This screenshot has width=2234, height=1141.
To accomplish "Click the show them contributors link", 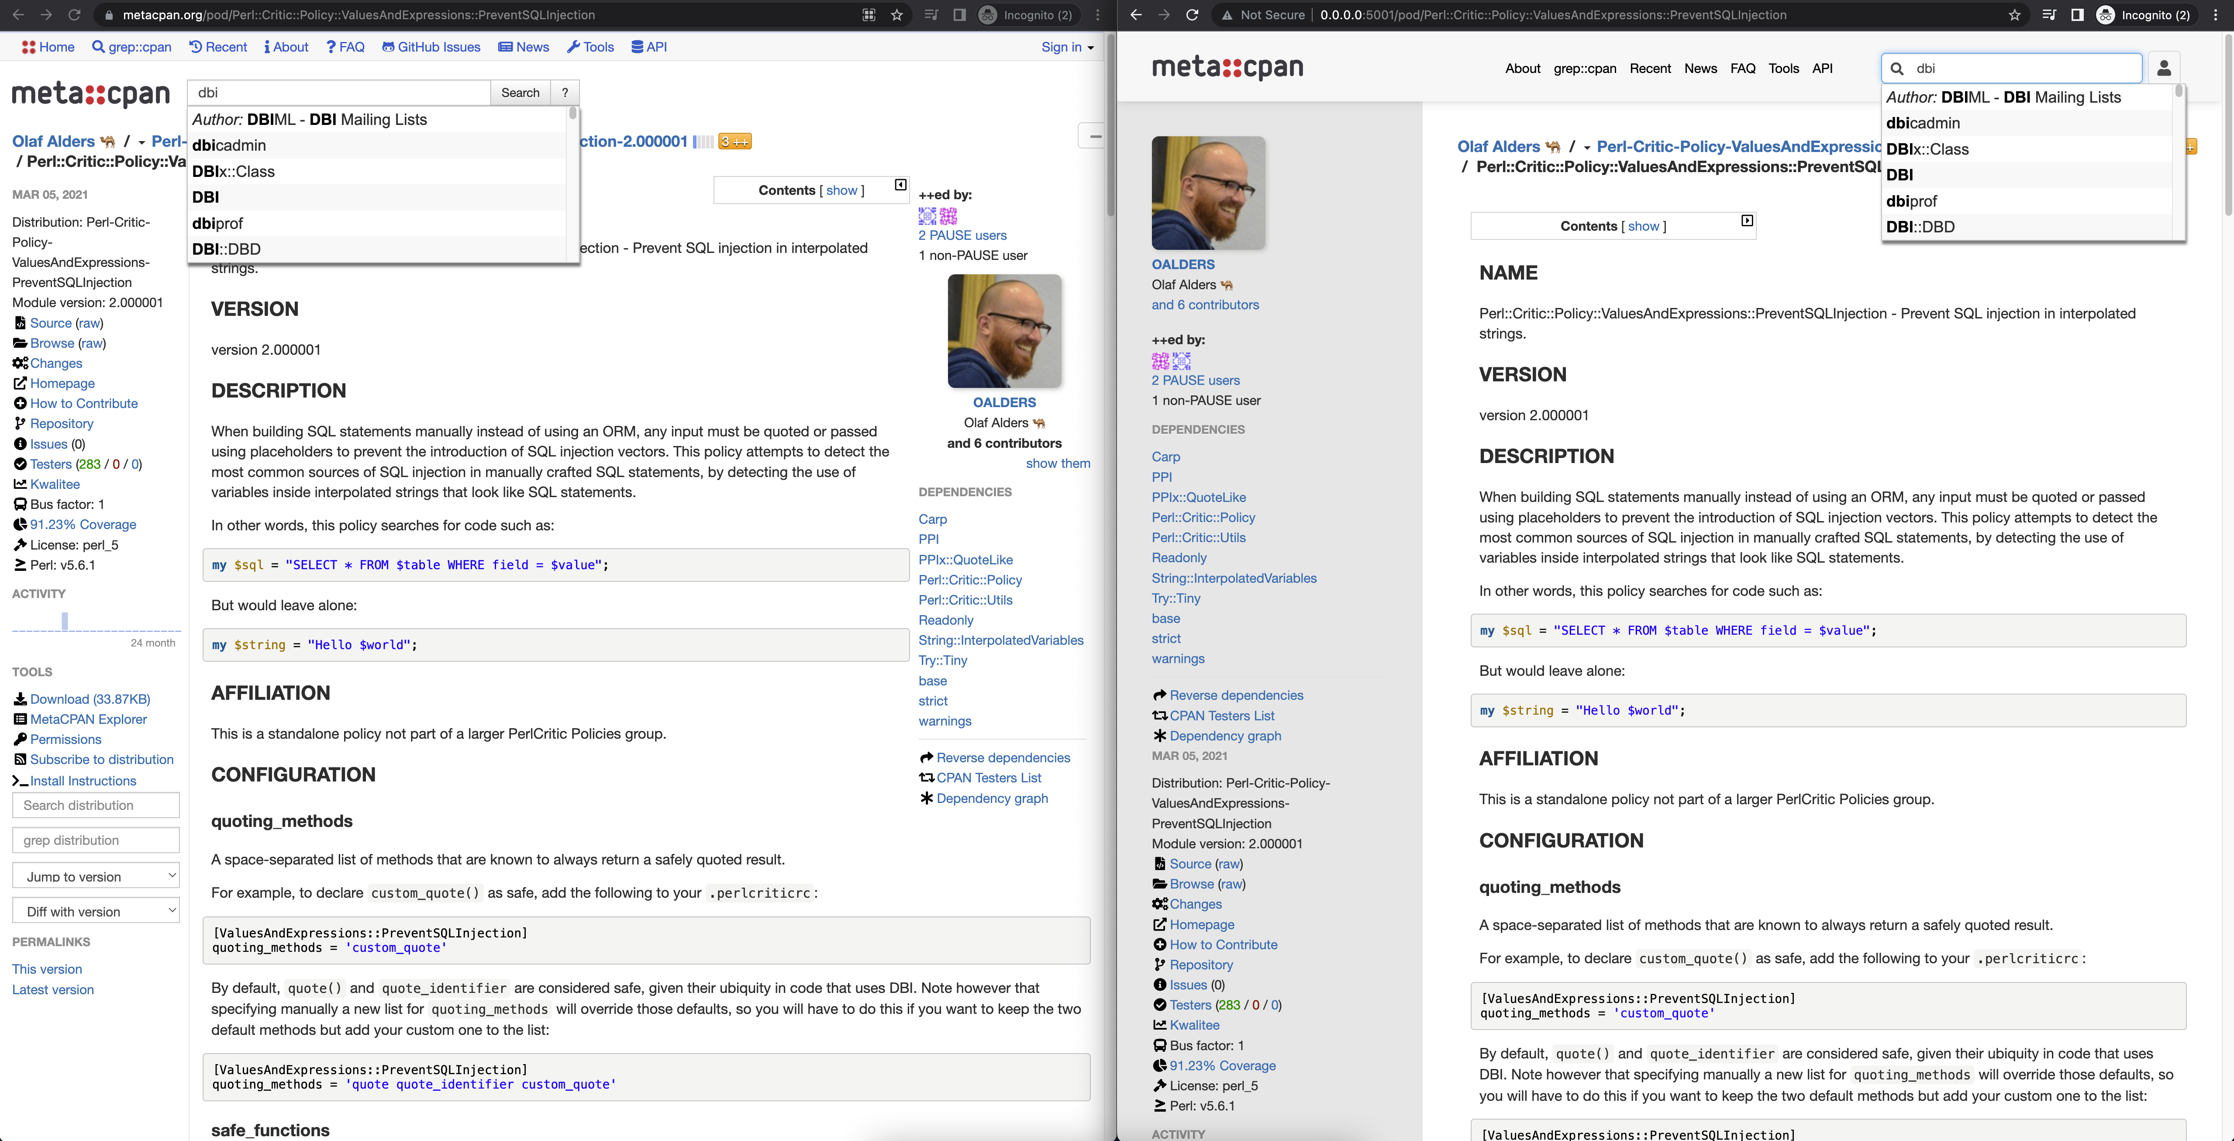I will click(1057, 463).
